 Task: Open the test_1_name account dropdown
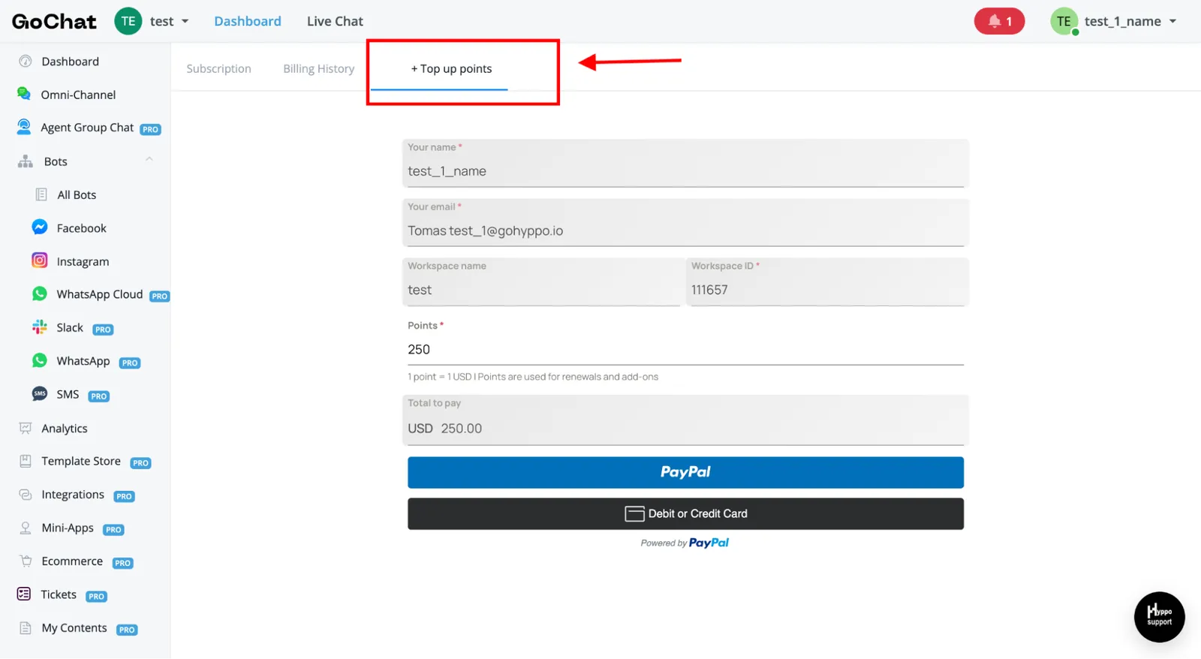(1130, 21)
